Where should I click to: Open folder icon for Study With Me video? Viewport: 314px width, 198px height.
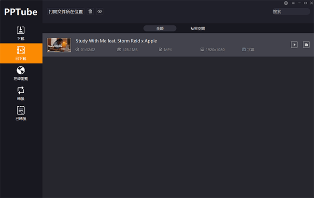click(x=306, y=44)
